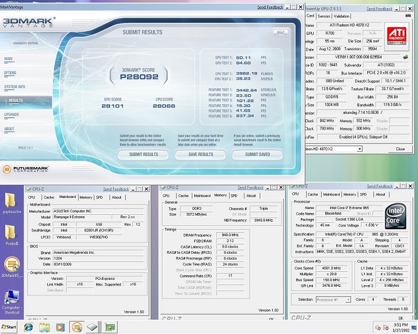Click Send Feedback link in GPU-Z title bar
Viewport: 418px width, 334px height.
point(380,9)
